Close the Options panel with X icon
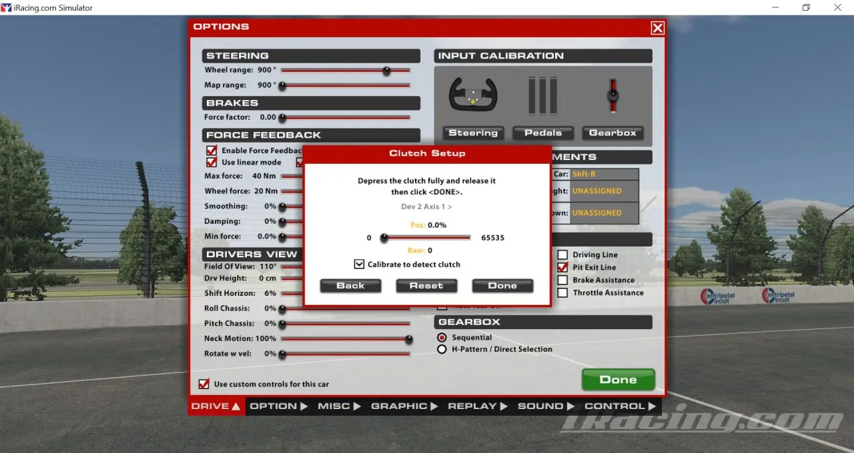Image resolution: width=854 pixels, height=453 pixels. tap(657, 28)
